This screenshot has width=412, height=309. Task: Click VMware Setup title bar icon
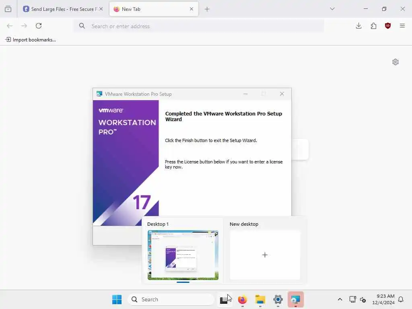[x=99, y=94]
